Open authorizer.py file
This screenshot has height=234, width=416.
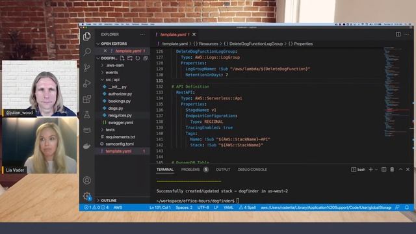[120, 94]
